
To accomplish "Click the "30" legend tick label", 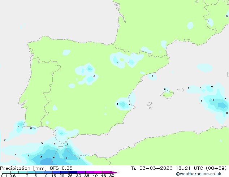I will click(x=78, y=176).
